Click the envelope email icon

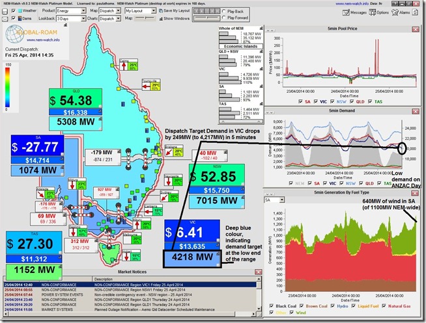click(x=5, y=19)
